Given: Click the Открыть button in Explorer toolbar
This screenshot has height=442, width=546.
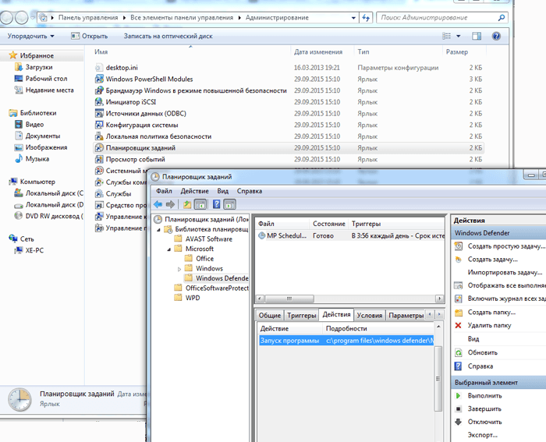Looking at the screenshot, I should [90, 36].
